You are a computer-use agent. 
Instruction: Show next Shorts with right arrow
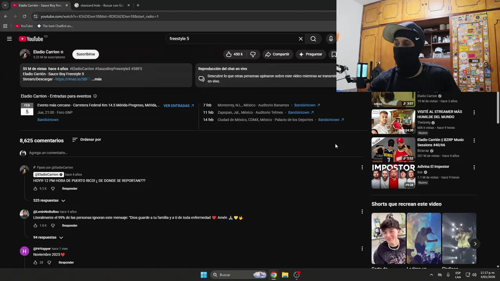tap(475, 244)
